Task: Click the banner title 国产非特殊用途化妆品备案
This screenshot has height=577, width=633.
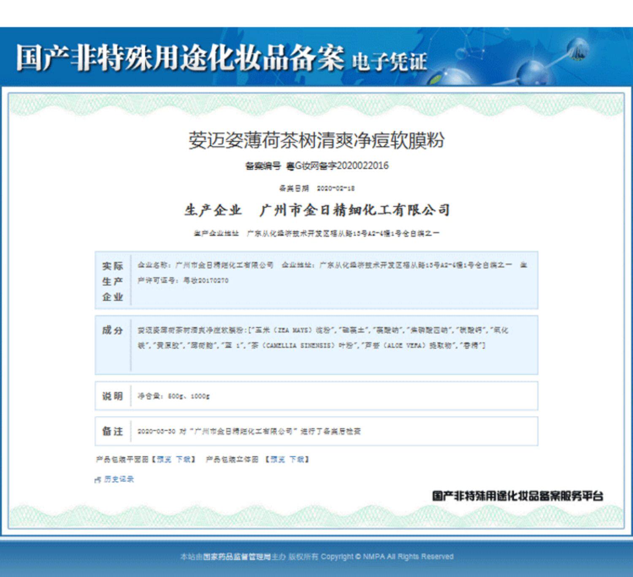Action: point(180,58)
